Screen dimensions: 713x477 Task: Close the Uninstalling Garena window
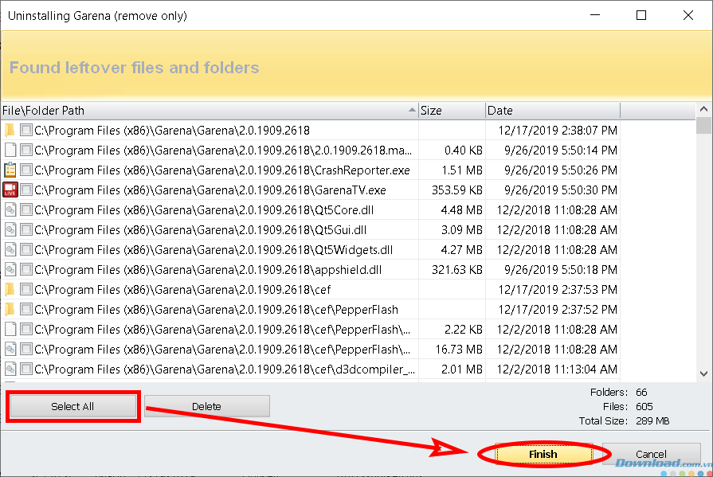tap(688, 15)
